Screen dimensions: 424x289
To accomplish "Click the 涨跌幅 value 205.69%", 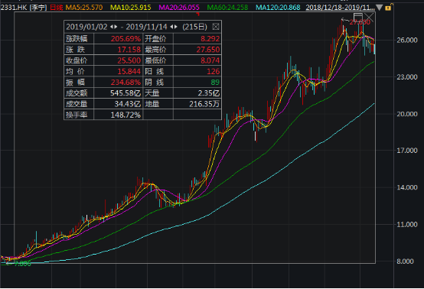I will (126, 39).
